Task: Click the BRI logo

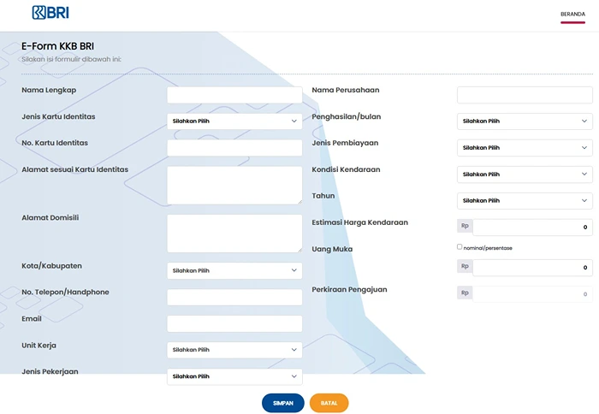Action: click(x=50, y=13)
